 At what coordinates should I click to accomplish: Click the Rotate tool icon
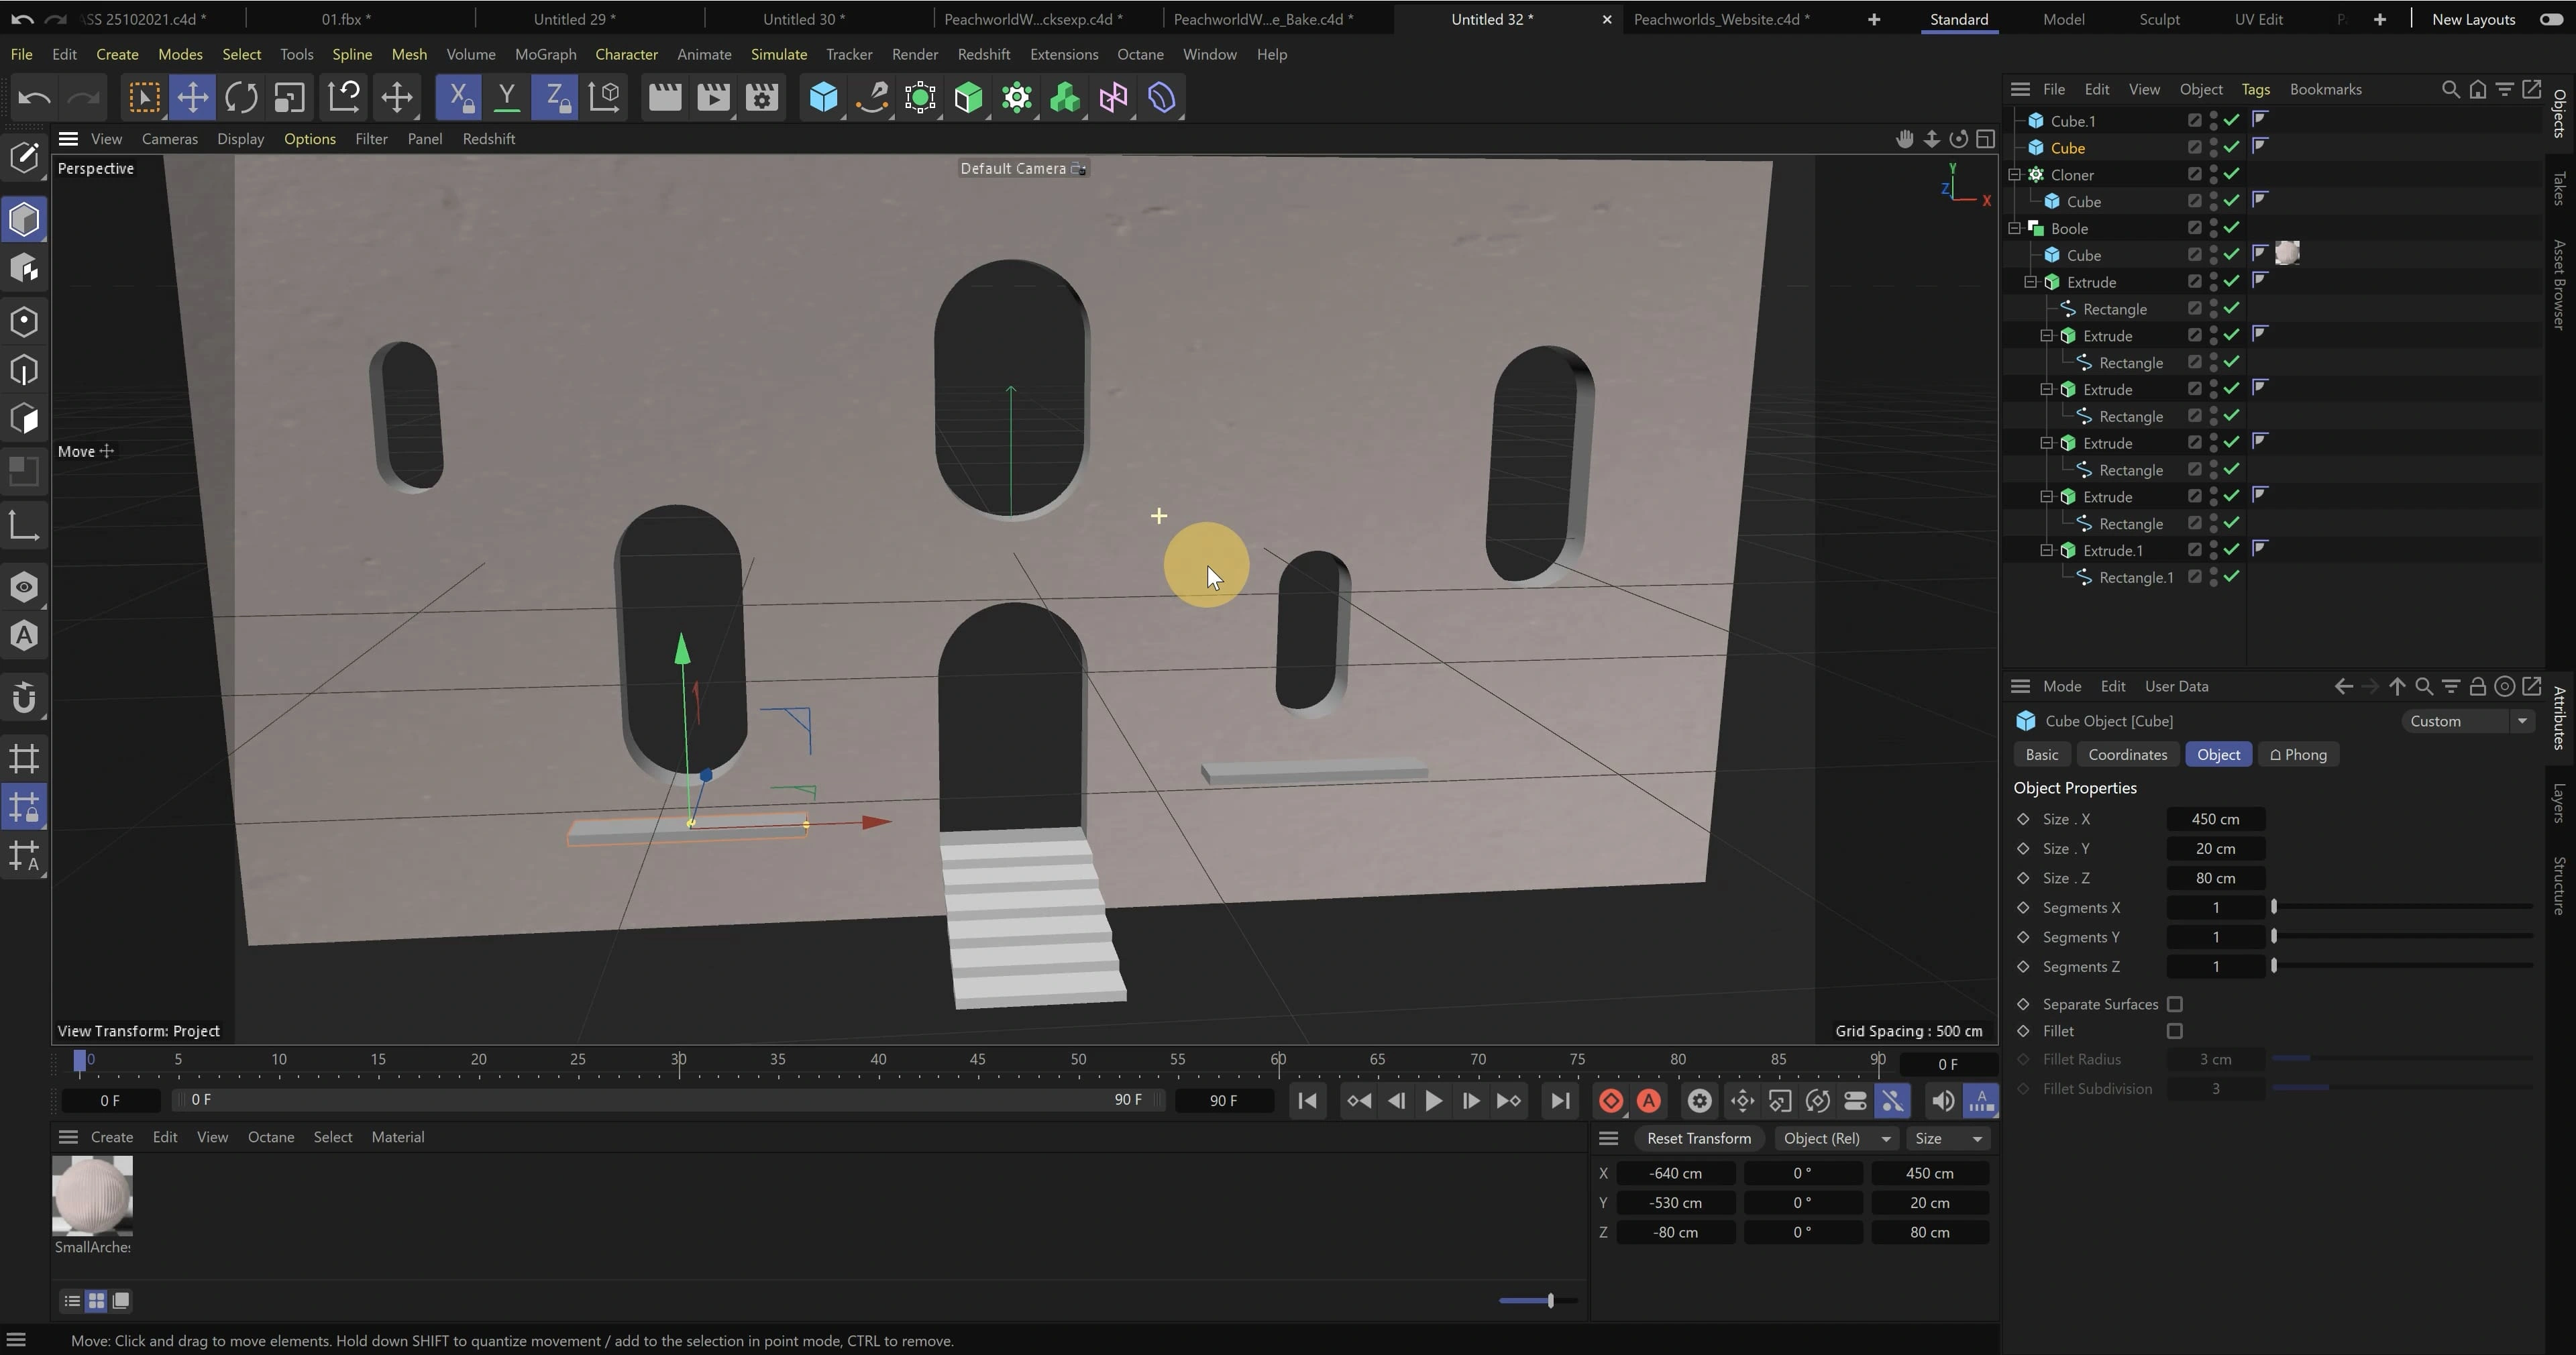pyautogui.click(x=240, y=97)
